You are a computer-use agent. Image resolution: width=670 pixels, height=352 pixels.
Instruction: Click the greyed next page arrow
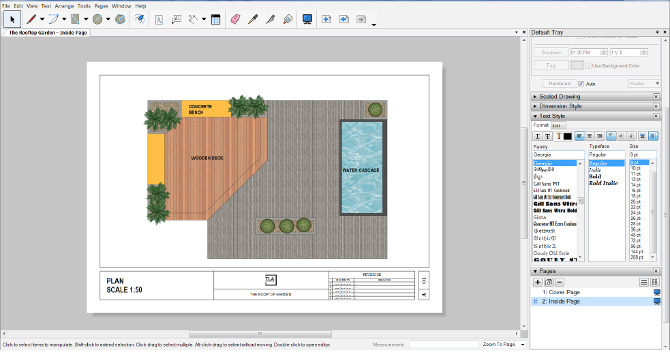[361, 19]
